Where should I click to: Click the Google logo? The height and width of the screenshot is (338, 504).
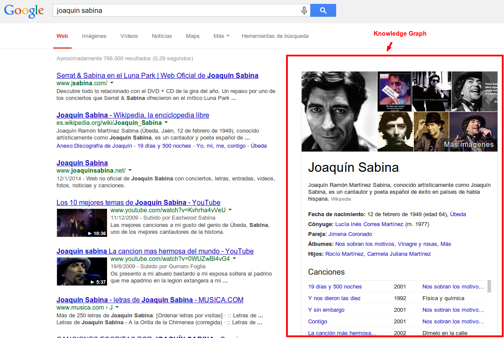pos(24,11)
